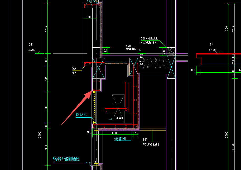Select the "800" dimension text
The height and width of the screenshot is (170, 241).
click(46, 108)
